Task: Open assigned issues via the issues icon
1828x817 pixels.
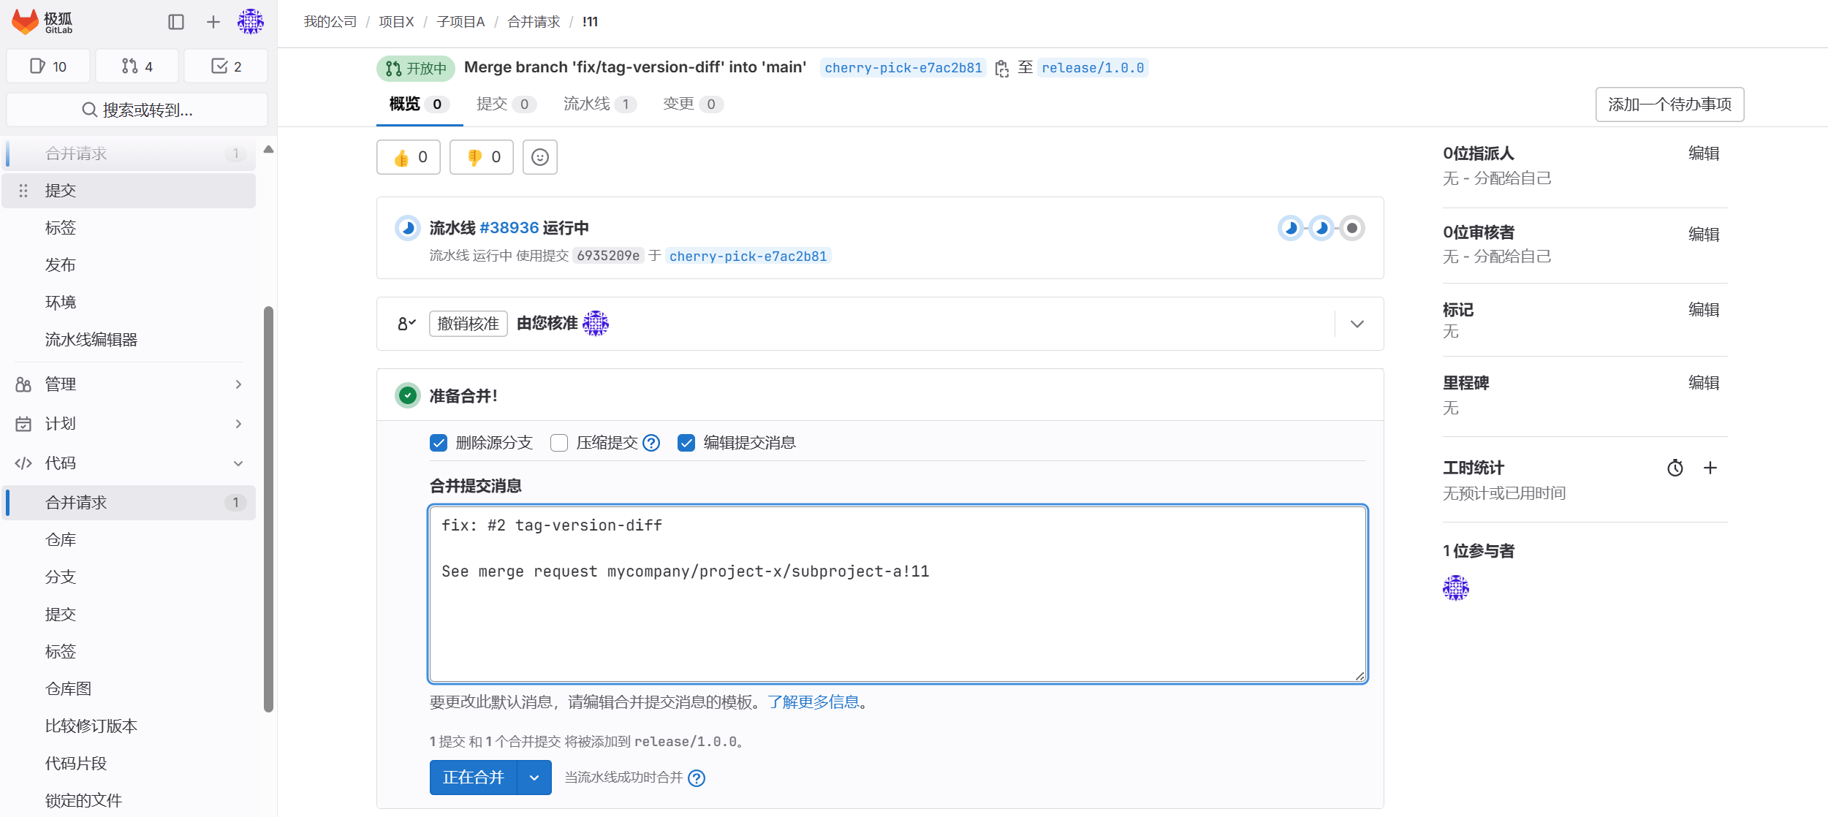Action: [48, 66]
